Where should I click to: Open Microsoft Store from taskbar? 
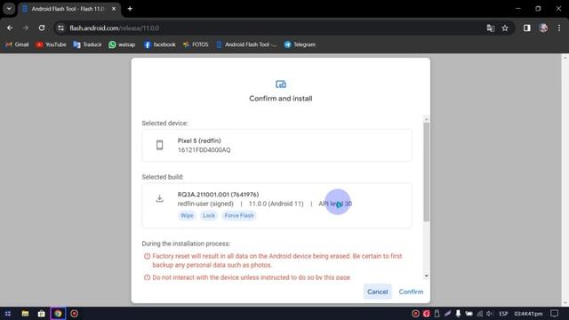(x=42, y=314)
